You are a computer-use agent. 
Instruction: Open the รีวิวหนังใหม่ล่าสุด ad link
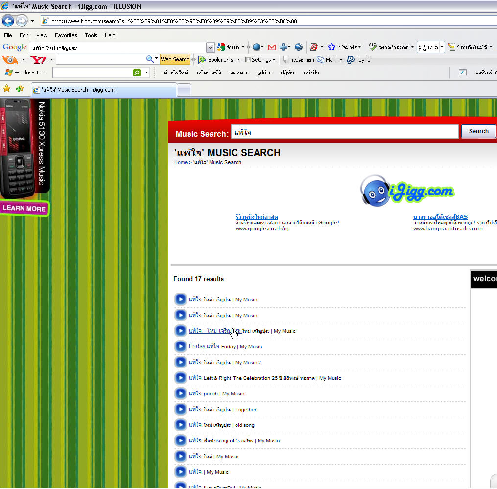pyautogui.click(x=257, y=217)
